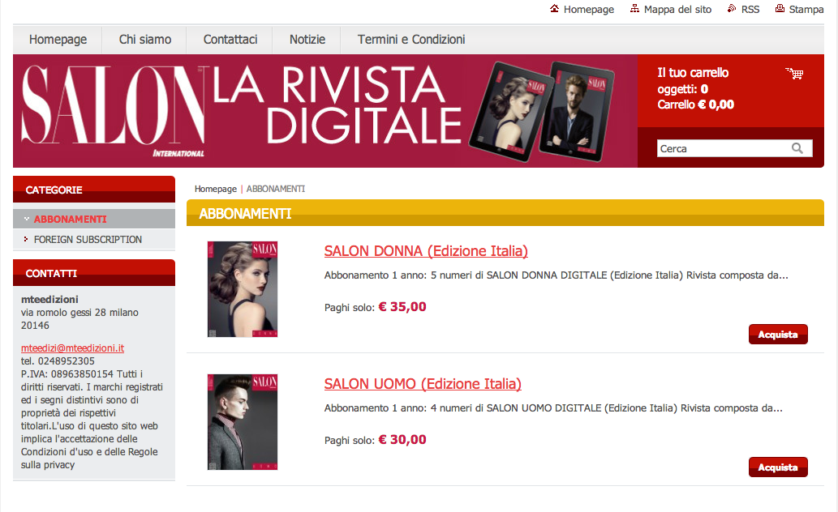Screen dimensions: 838x512
Task: Go to Contattaci page
Action: click(230, 40)
